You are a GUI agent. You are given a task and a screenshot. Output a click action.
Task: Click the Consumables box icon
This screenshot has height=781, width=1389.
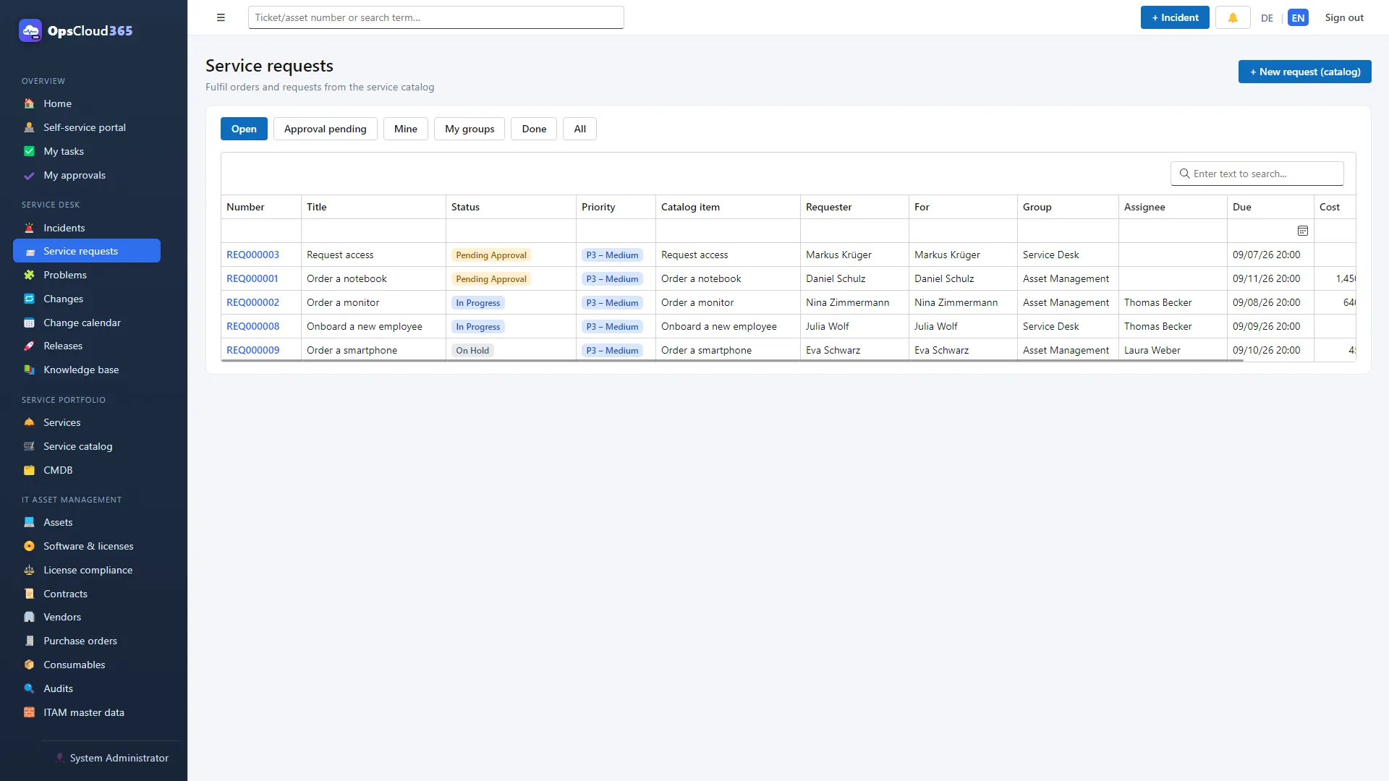pyautogui.click(x=29, y=665)
